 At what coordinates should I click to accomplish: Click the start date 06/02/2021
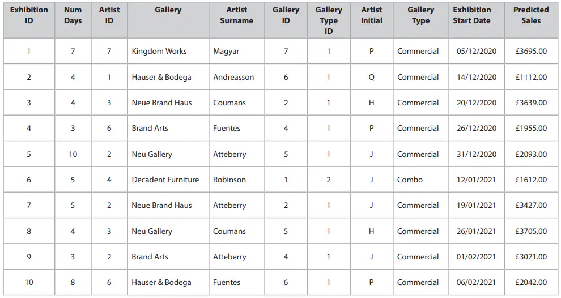point(477,282)
